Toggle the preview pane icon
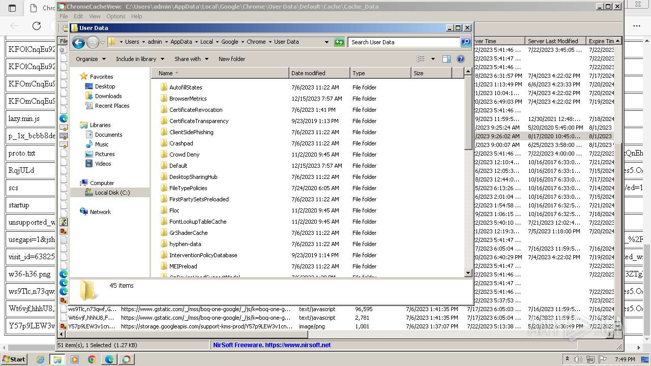651x366 pixels. coord(446,59)
